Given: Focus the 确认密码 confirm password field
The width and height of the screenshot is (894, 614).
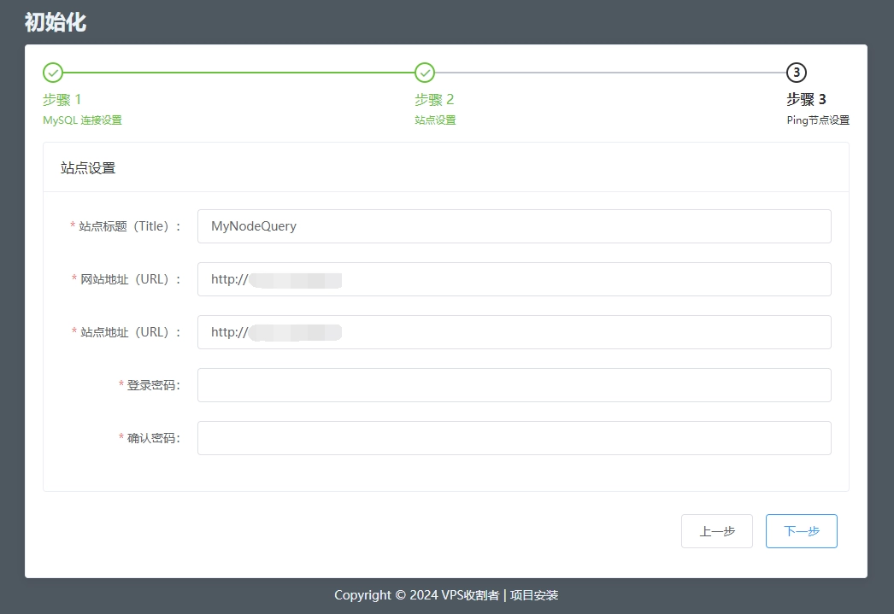Looking at the screenshot, I should click(514, 438).
